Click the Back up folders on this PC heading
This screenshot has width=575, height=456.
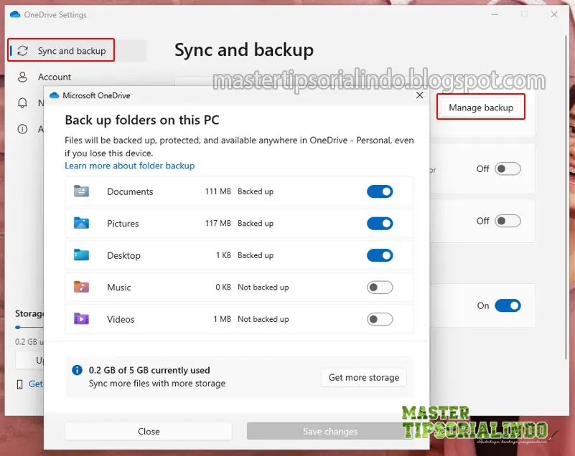pos(142,120)
